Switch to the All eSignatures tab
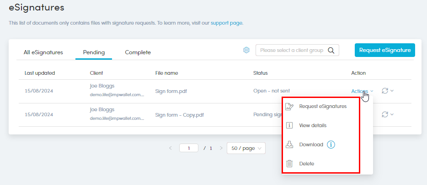The width and height of the screenshot is (427, 185). click(43, 52)
